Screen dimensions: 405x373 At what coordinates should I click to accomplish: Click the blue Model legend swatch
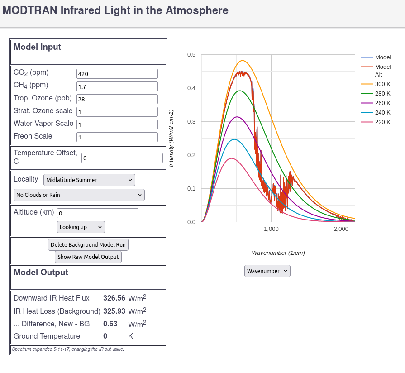coord(367,57)
